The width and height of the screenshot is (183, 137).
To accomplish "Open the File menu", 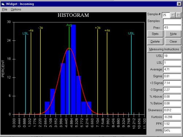I will [5, 10].
